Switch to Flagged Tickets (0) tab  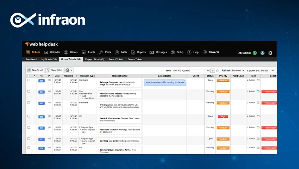tap(94, 59)
